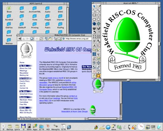The height and width of the screenshot is (131, 163).
Task: Click the 'Home' navigation link
Action: pos(22,63)
